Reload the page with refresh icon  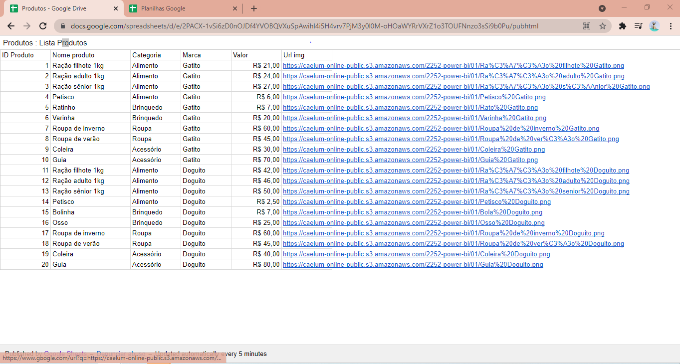pyautogui.click(x=43, y=26)
